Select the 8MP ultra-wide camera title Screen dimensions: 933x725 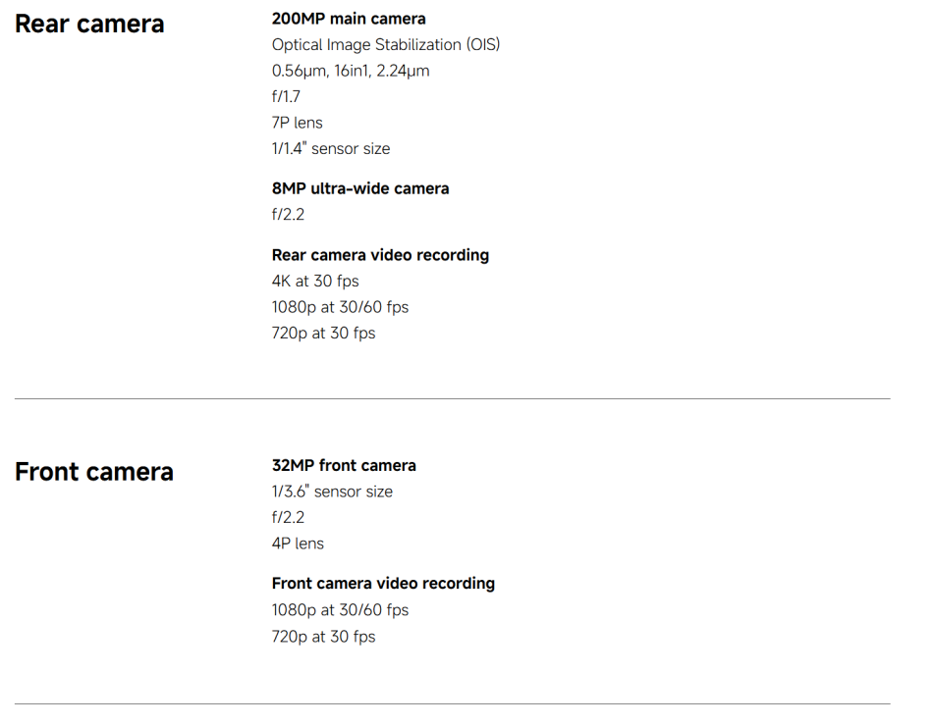360,188
